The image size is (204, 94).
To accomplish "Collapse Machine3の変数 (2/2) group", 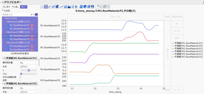I will coord(6,43).
